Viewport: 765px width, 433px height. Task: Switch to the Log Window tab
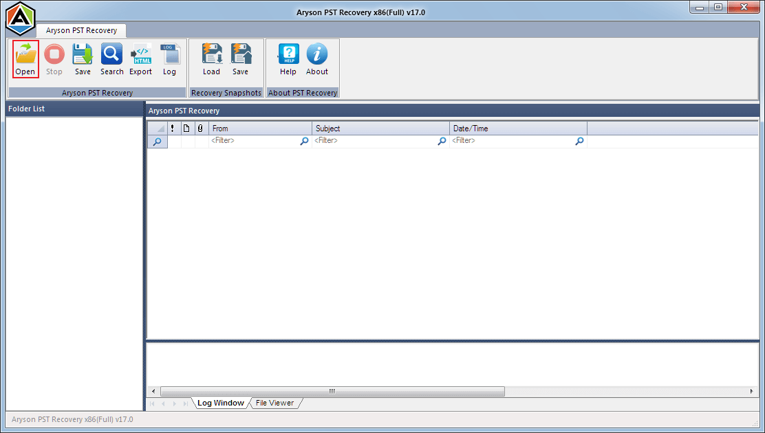[221, 403]
